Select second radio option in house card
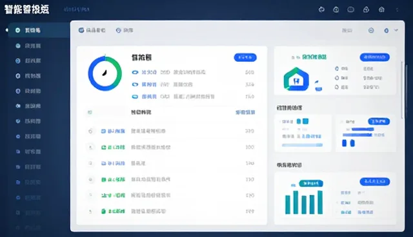The width and height of the screenshot is (413, 237). (x=337, y=78)
